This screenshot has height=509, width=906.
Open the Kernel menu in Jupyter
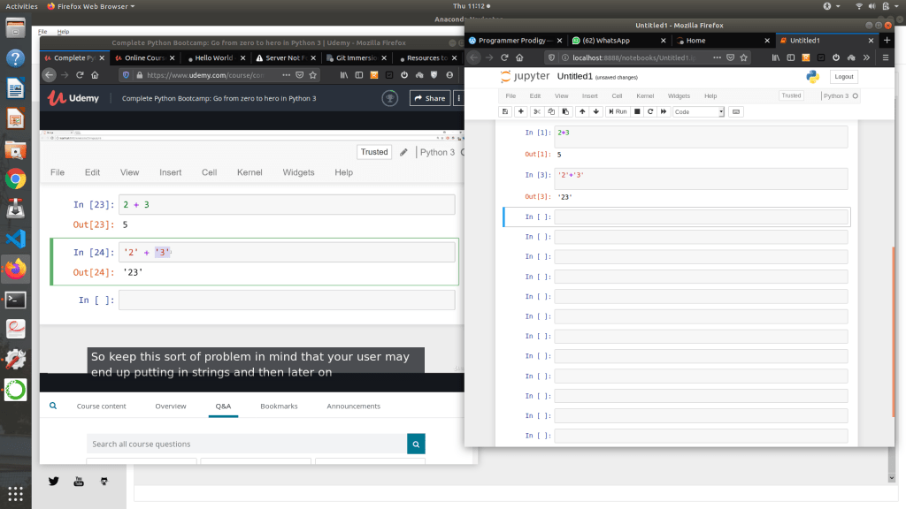coord(645,95)
